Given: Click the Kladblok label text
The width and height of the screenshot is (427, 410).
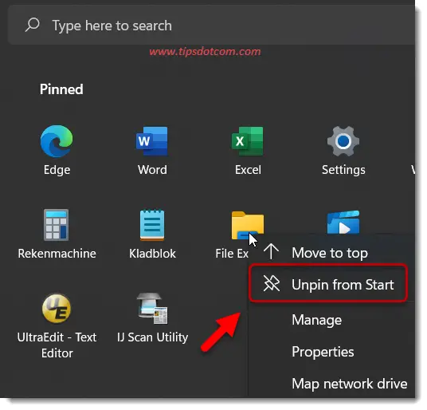Looking at the screenshot, I should (152, 253).
